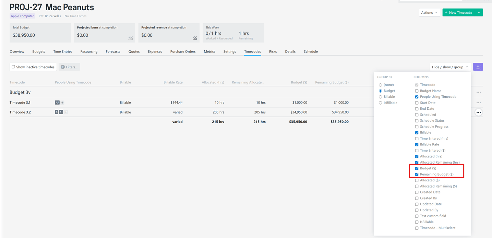
Task: Enable Allocated ($) column
Action: click(417, 180)
